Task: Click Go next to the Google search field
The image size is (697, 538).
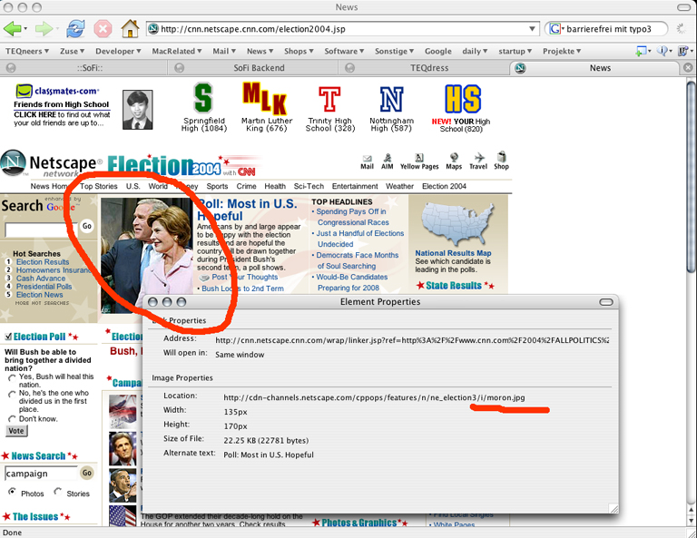Action: 87,226
